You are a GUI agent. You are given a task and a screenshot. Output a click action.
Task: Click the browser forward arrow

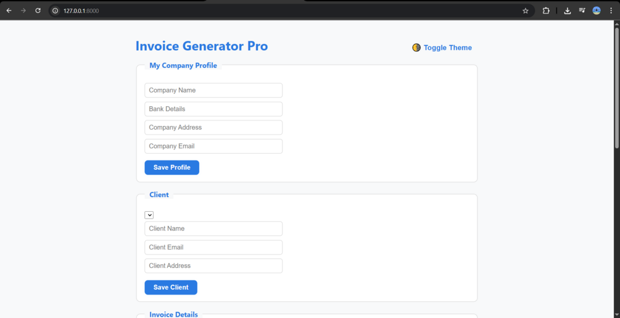[23, 10]
